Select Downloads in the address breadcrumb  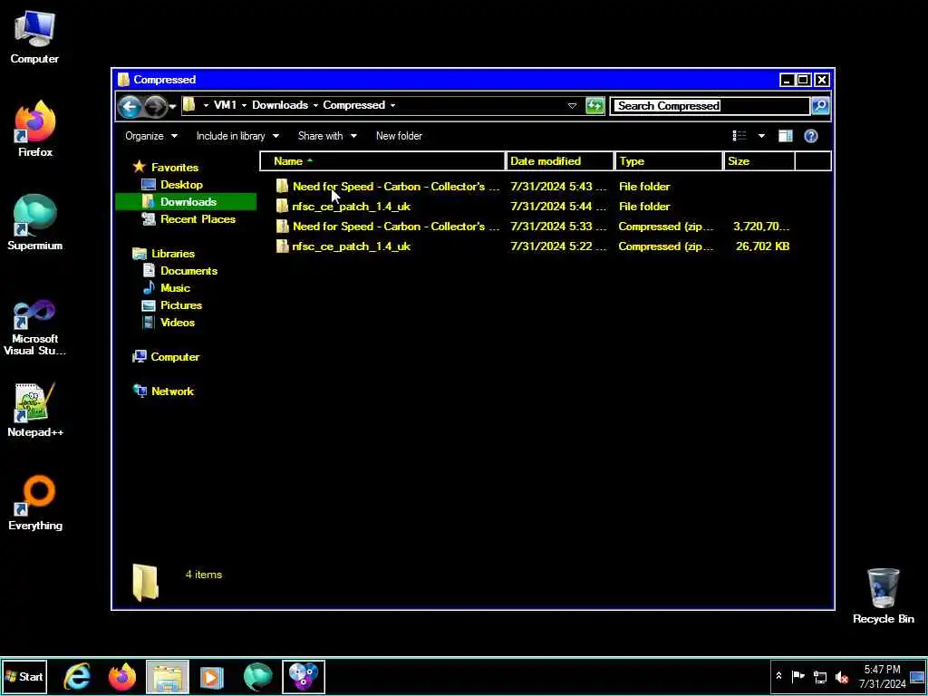pos(280,105)
